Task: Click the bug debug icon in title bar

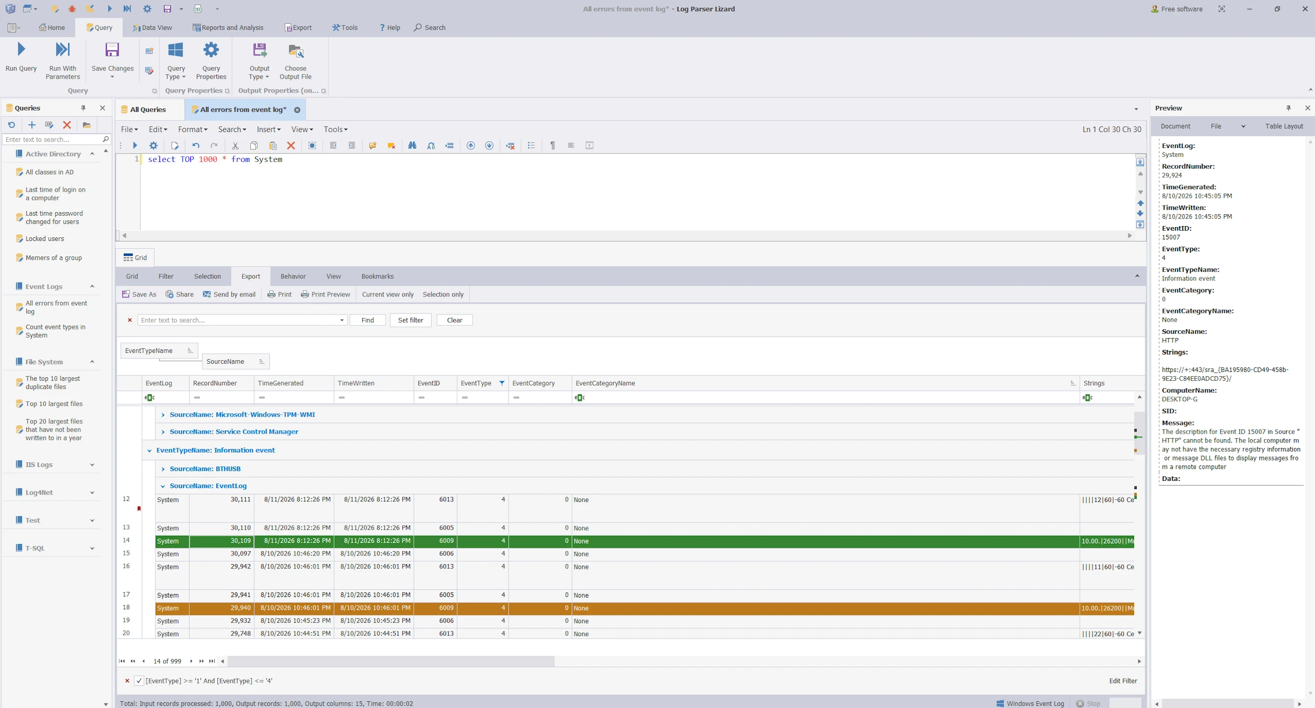Action: coord(72,9)
